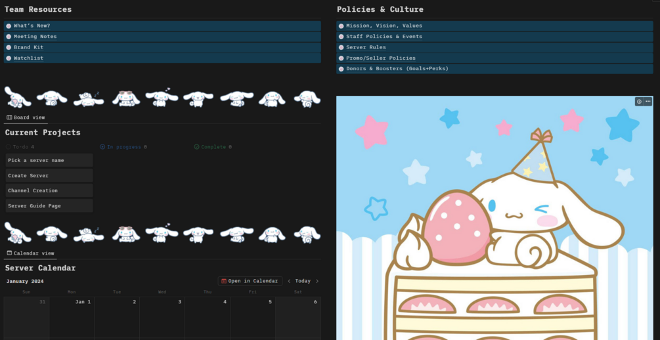660x340 pixels.
Task: Click the Complete status group header
Action: click(213, 147)
